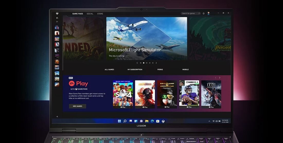Show hidden system tray icons
This screenshot has height=143, width=283.
[209, 121]
